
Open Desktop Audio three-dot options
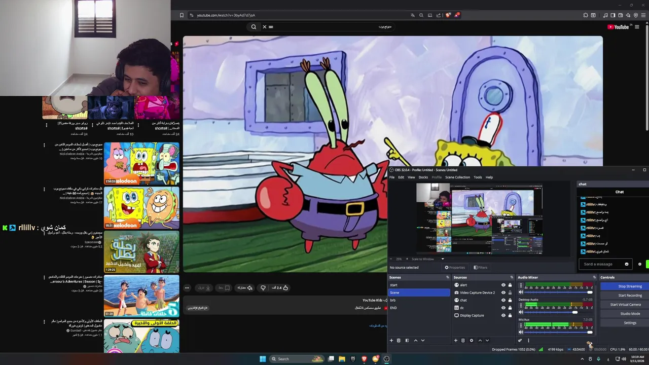click(x=521, y=305)
